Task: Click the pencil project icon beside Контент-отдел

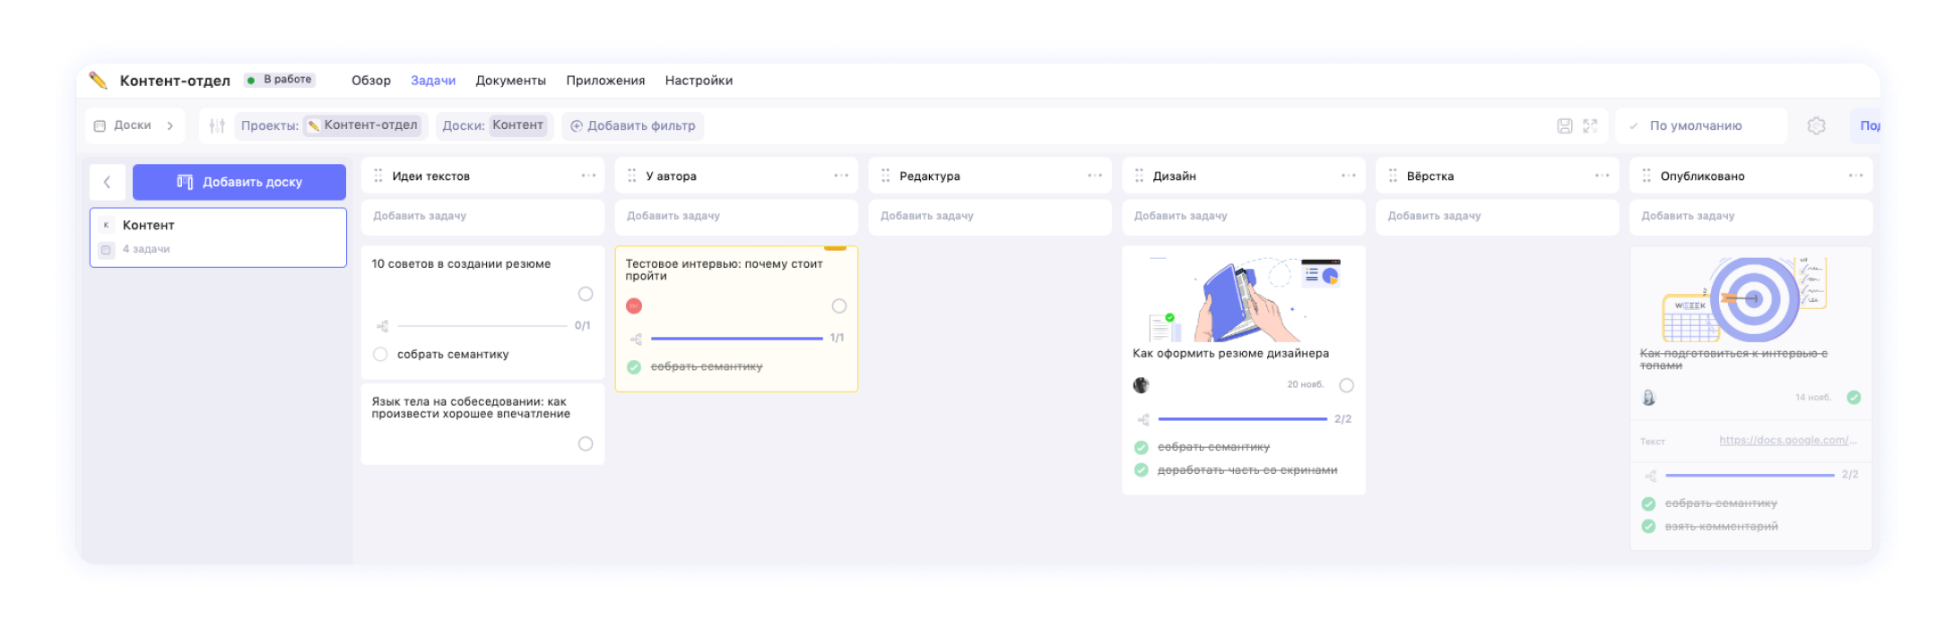Action: pos(99,81)
